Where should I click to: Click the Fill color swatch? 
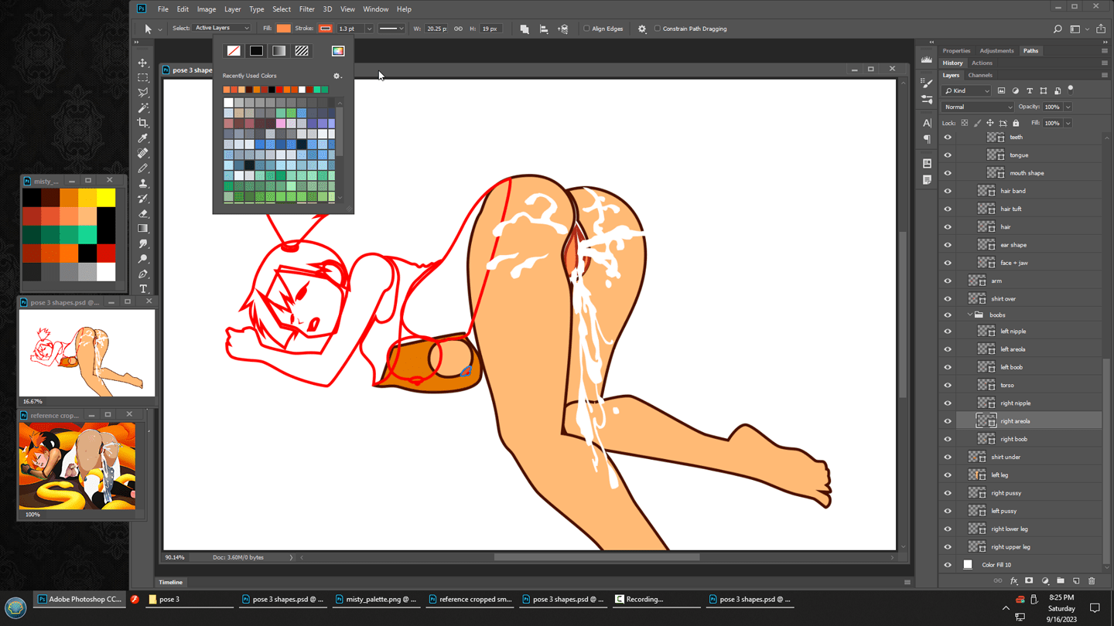(284, 29)
